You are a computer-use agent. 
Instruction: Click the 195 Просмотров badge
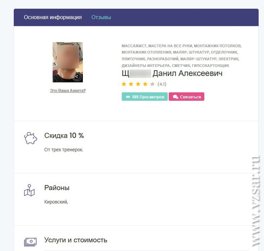tap(145, 97)
